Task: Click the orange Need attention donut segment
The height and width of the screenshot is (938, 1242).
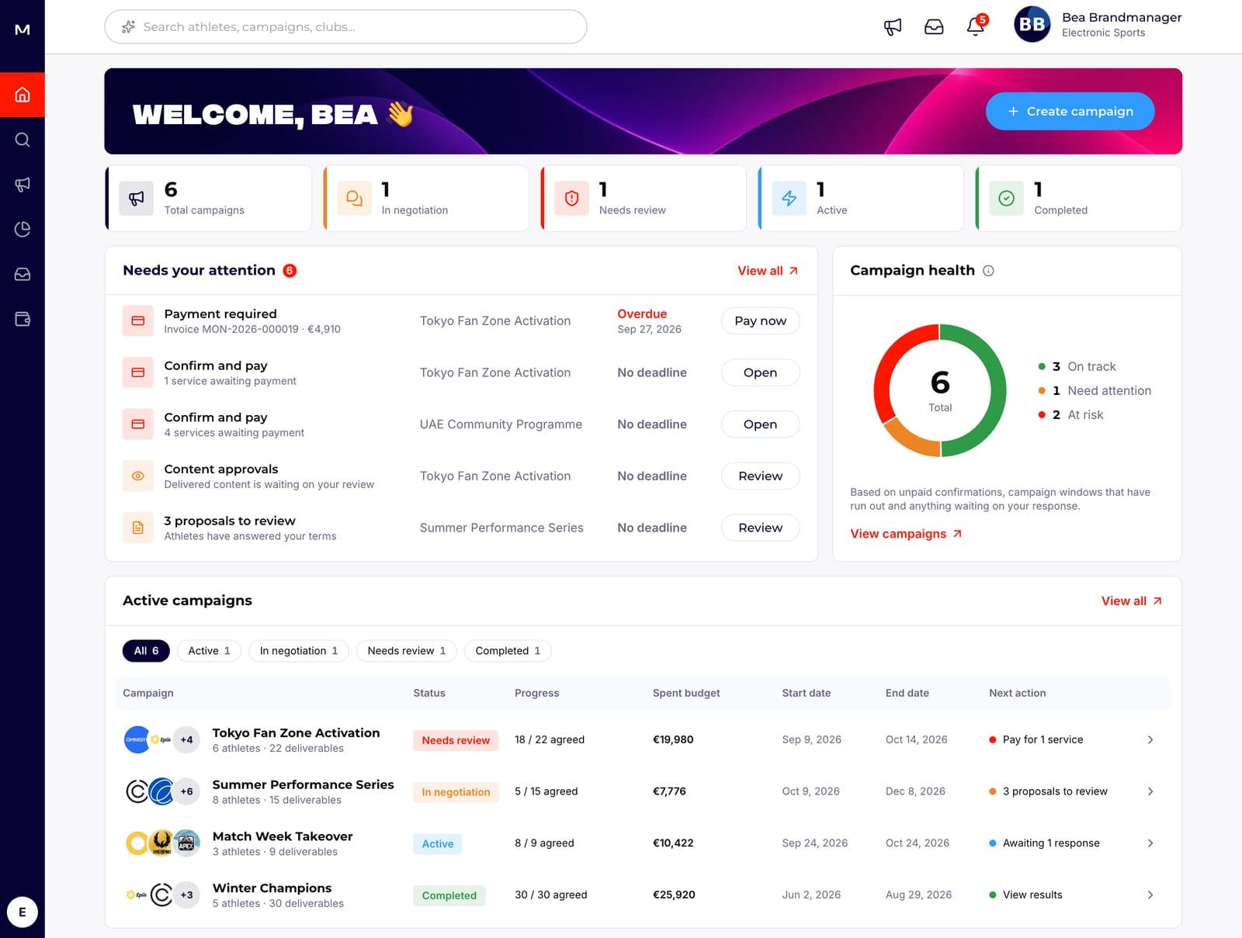Action: pyautogui.click(x=910, y=440)
